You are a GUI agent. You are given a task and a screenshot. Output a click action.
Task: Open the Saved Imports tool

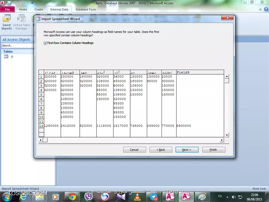coord(7,22)
